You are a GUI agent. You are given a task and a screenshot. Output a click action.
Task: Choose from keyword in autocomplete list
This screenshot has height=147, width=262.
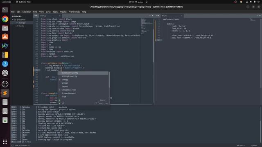point(83,97)
